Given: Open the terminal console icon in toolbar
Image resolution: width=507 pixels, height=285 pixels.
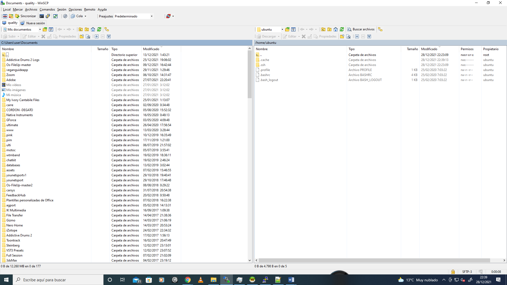Looking at the screenshot, I should 42,16.
